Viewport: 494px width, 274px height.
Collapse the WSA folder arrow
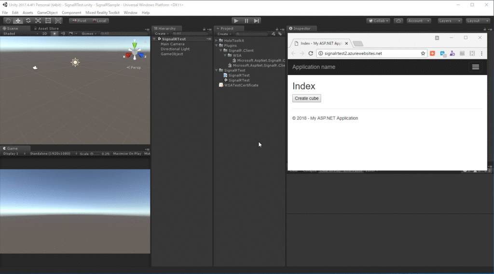pos(225,56)
